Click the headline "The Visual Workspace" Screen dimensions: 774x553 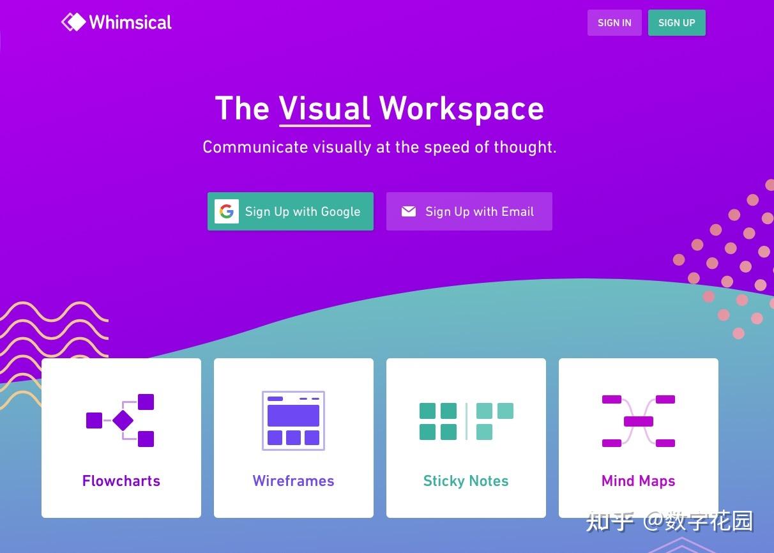(379, 109)
